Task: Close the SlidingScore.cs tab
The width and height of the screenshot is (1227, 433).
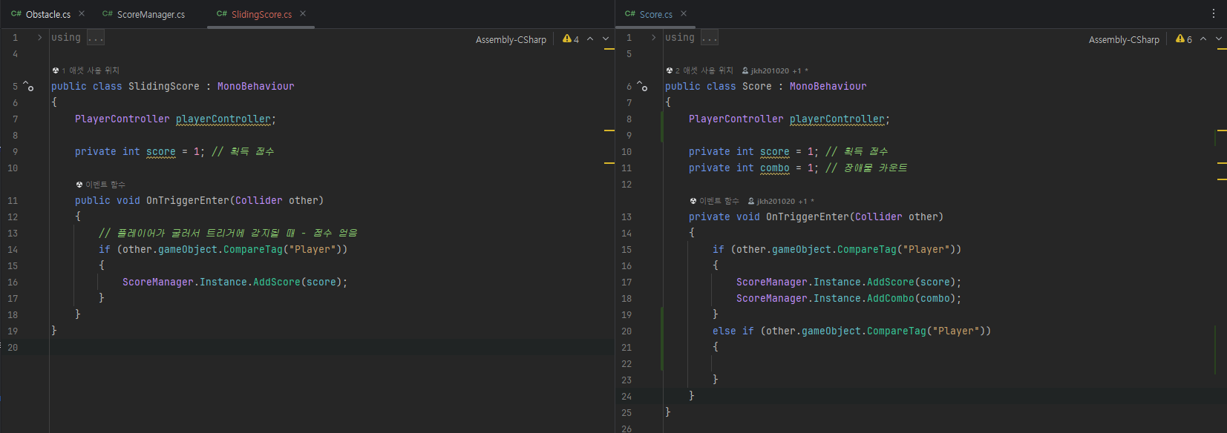Action: (303, 14)
